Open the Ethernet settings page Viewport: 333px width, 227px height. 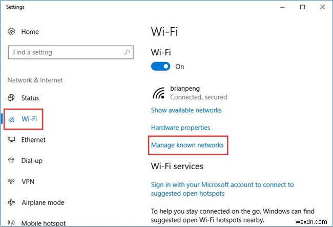point(33,140)
